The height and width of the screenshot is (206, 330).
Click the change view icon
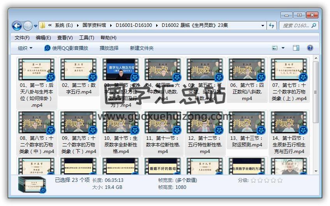[x=275, y=48]
